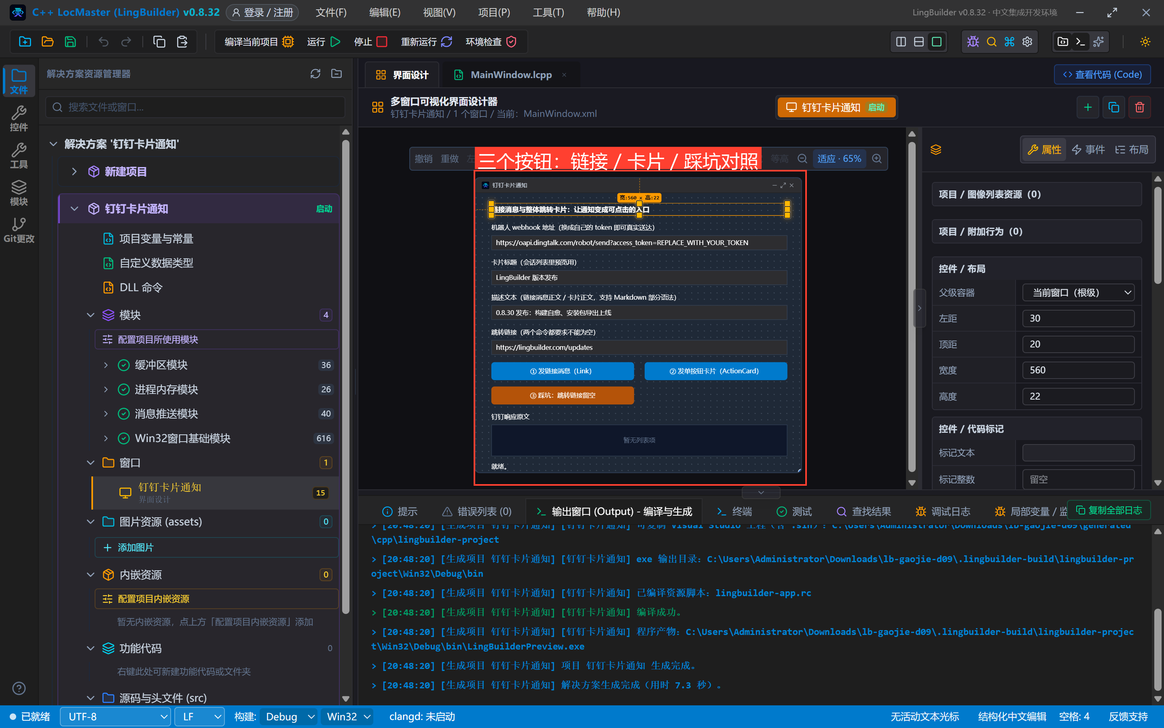The width and height of the screenshot is (1164, 728).
Task: Open the 文件(F) menu
Action: pos(331,13)
